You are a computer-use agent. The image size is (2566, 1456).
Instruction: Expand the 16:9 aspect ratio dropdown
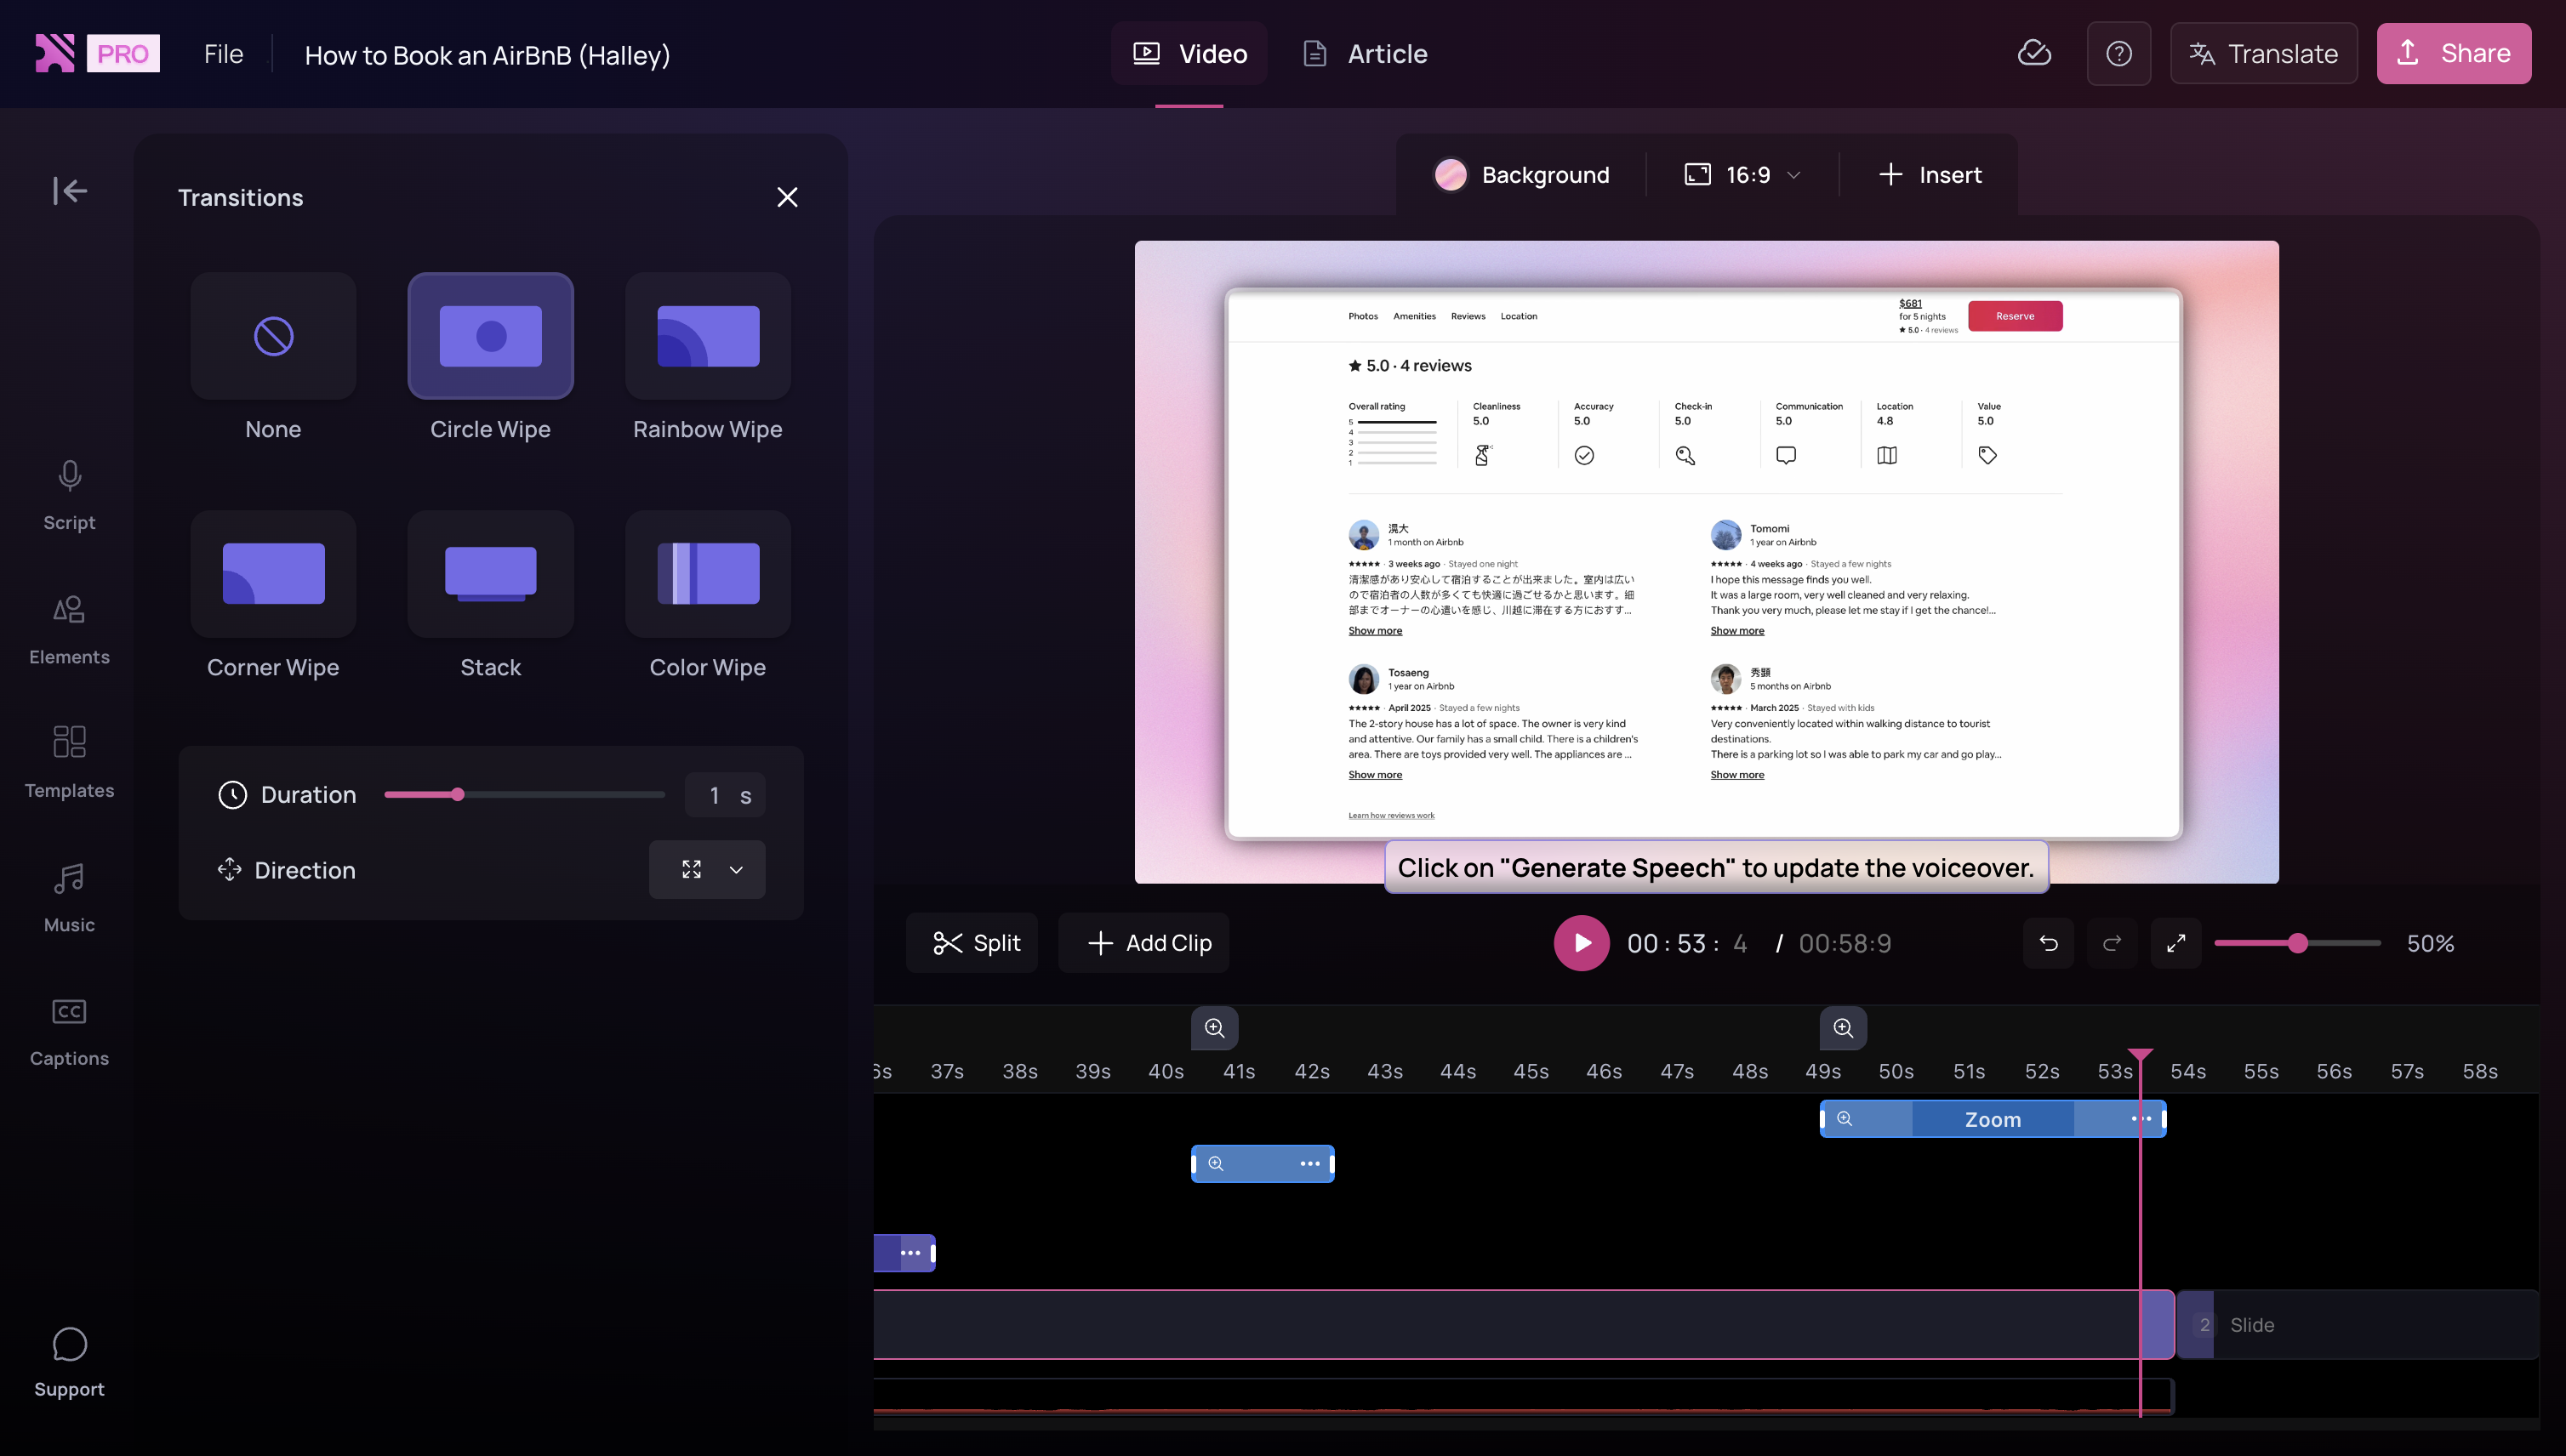coord(1748,175)
